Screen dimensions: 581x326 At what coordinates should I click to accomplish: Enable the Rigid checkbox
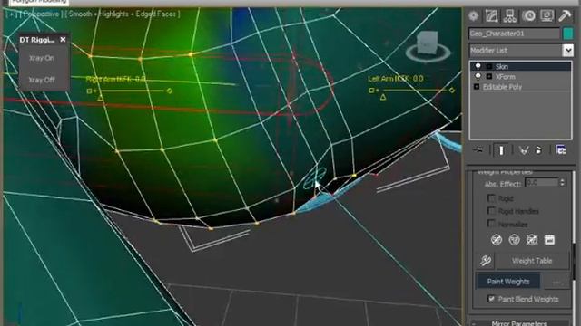491,198
